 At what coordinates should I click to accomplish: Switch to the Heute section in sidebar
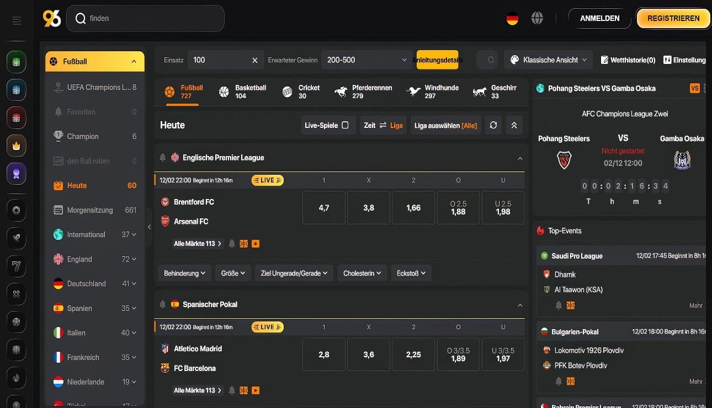coord(76,185)
